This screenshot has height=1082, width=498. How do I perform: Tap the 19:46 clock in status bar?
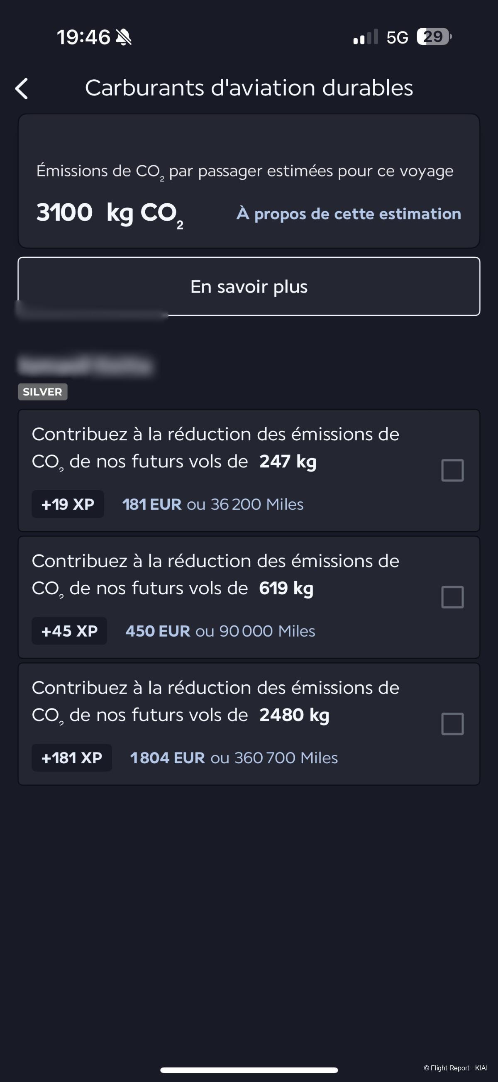pos(83,37)
